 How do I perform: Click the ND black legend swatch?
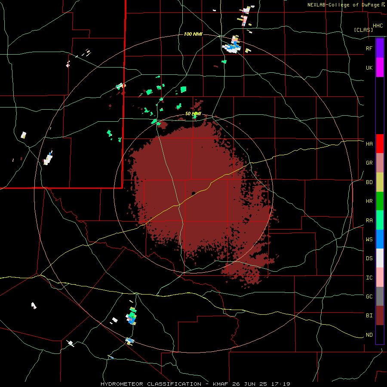(380, 335)
